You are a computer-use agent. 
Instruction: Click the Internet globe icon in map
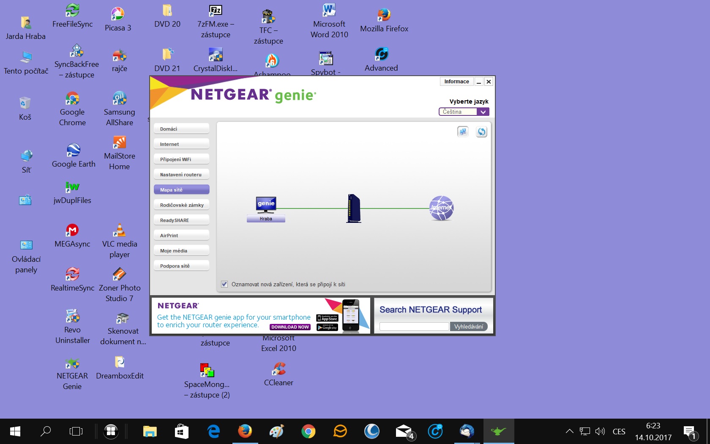point(441,208)
